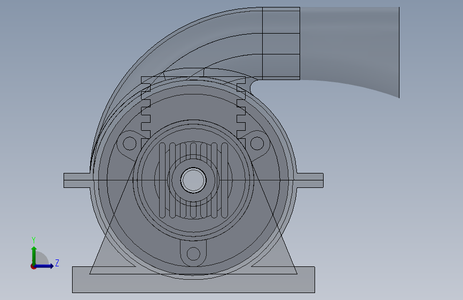
Task: Select the left horizontal flange tab
Action: coord(77,180)
